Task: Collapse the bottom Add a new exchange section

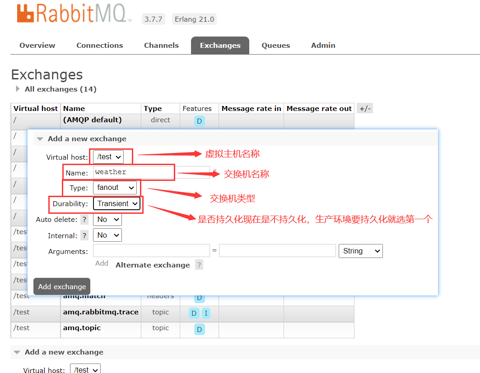Action: pos(64,352)
